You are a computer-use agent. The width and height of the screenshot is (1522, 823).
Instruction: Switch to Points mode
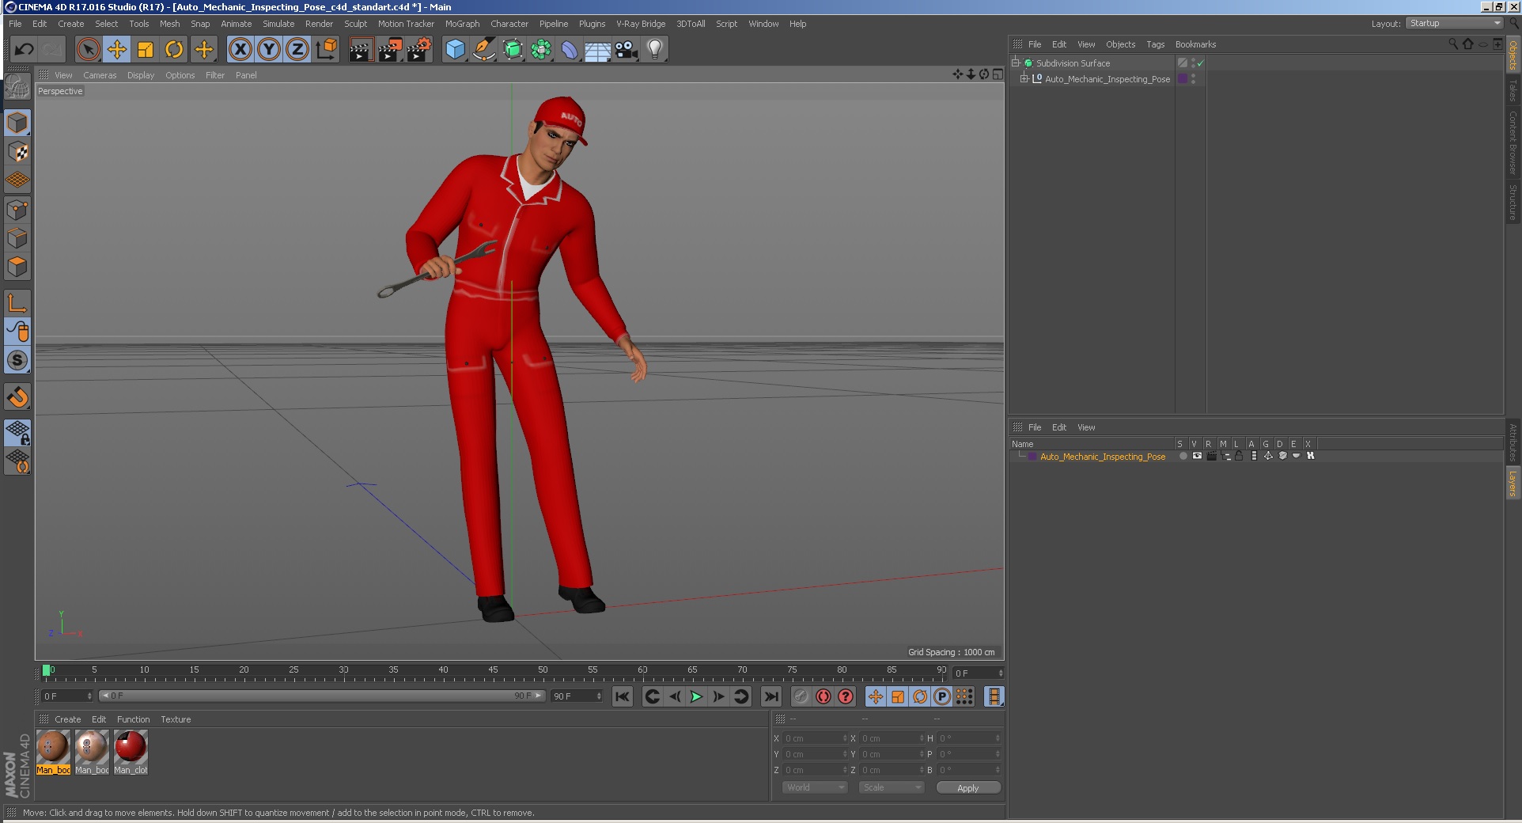(x=17, y=210)
